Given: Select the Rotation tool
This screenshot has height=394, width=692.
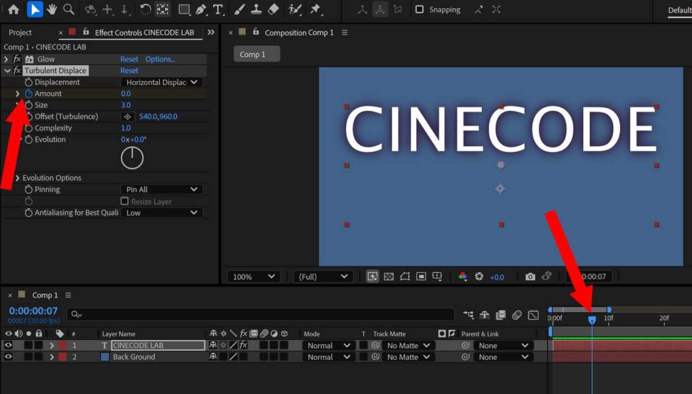Looking at the screenshot, I should point(145,9).
